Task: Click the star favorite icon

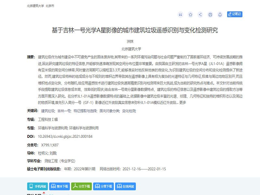Action: pos(190,14)
